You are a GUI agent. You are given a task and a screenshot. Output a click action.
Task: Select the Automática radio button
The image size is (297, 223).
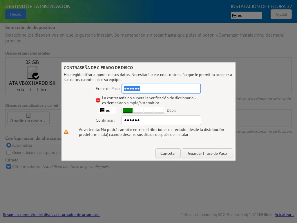click(9, 145)
